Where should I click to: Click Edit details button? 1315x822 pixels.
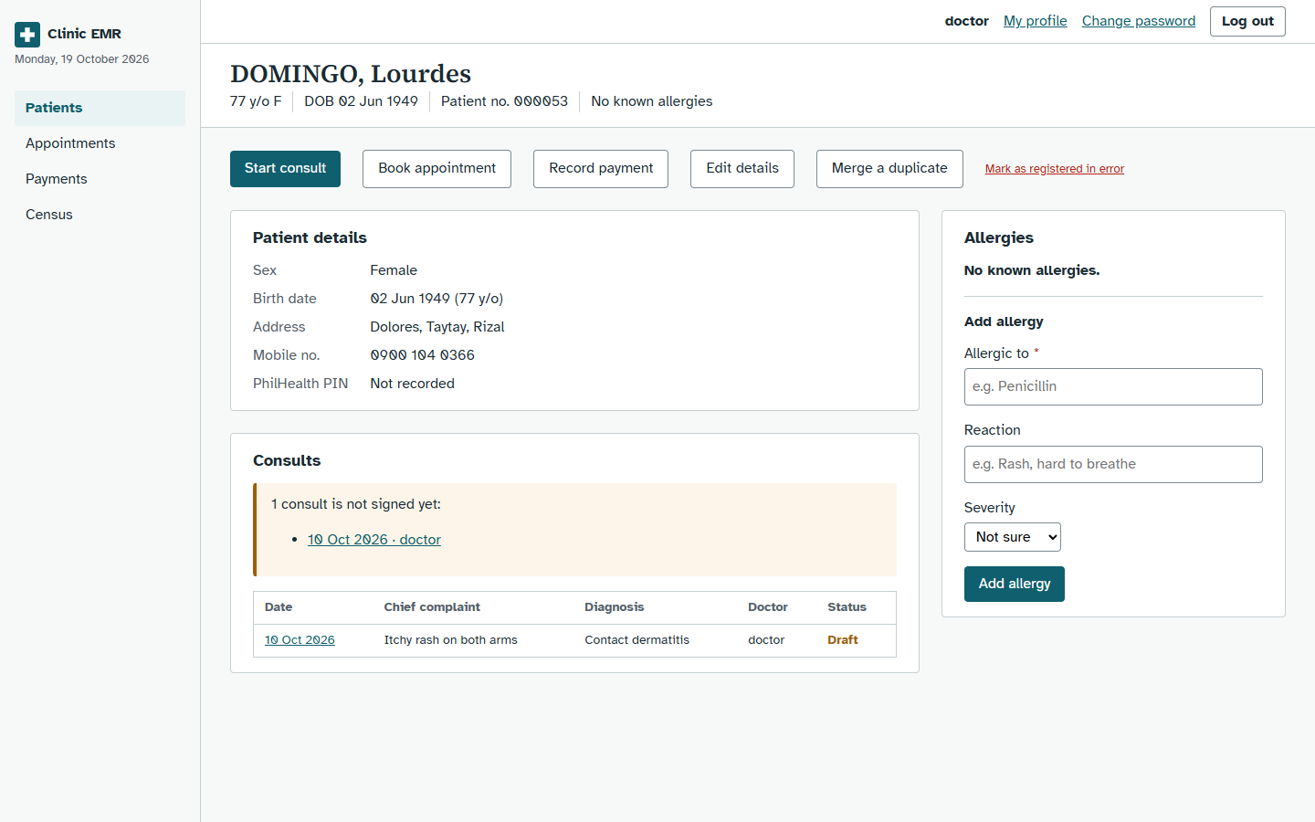click(x=742, y=169)
